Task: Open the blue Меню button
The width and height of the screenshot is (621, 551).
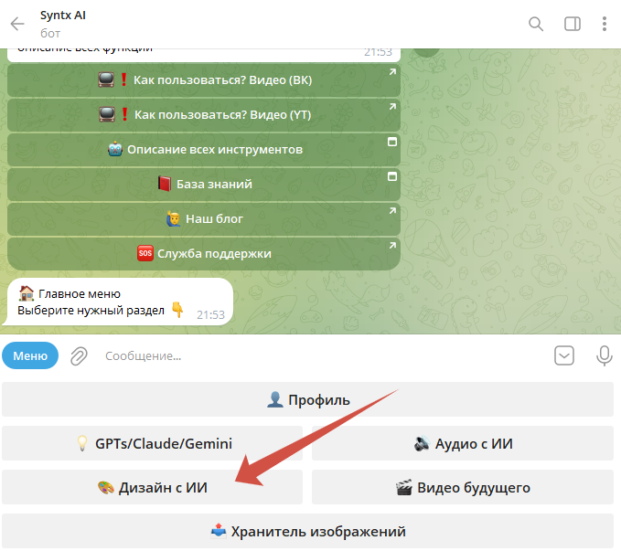Action: point(30,355)
